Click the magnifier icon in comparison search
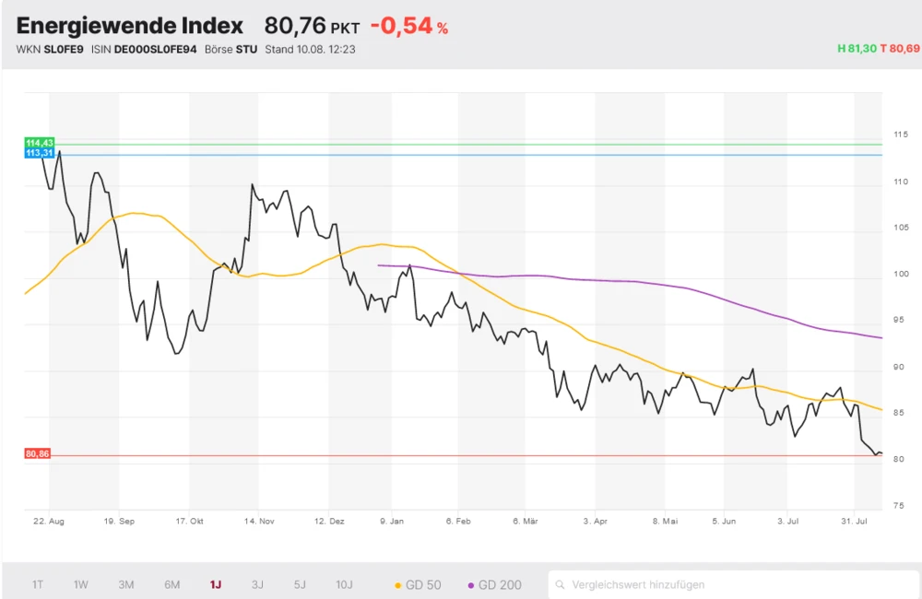The width and height of the screenshot is (922, 599). point(561,584)
